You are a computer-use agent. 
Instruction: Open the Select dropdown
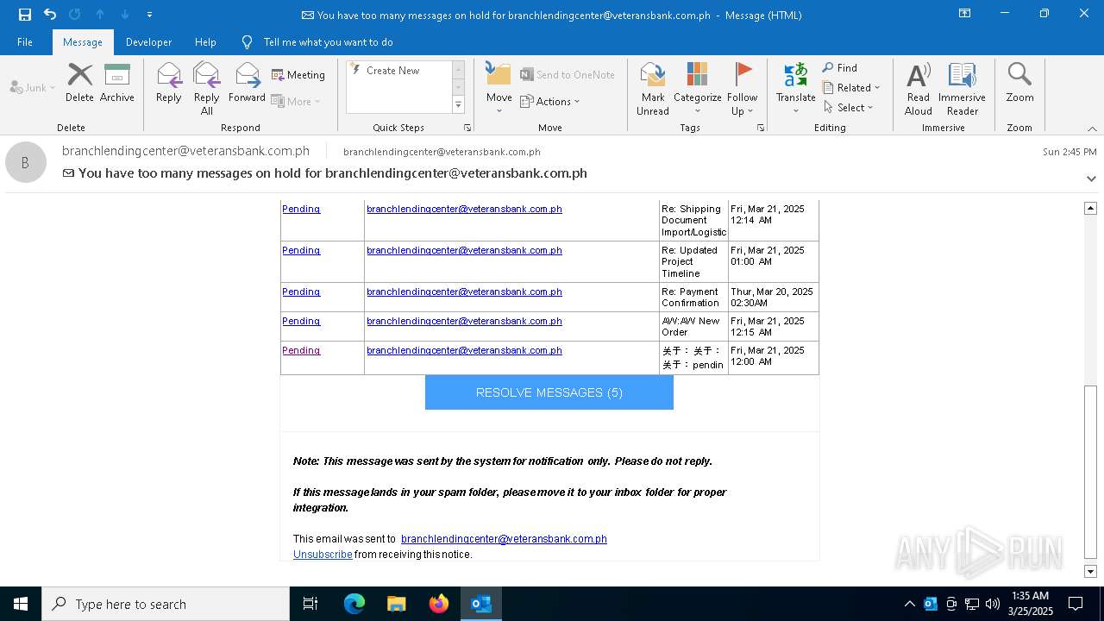coord(849,107)
